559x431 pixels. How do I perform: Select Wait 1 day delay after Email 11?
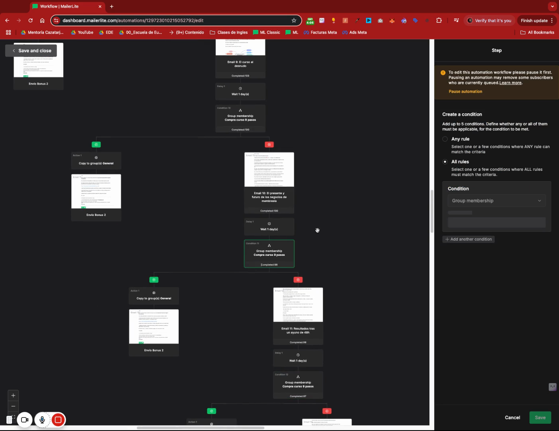(x=298, y=358)
